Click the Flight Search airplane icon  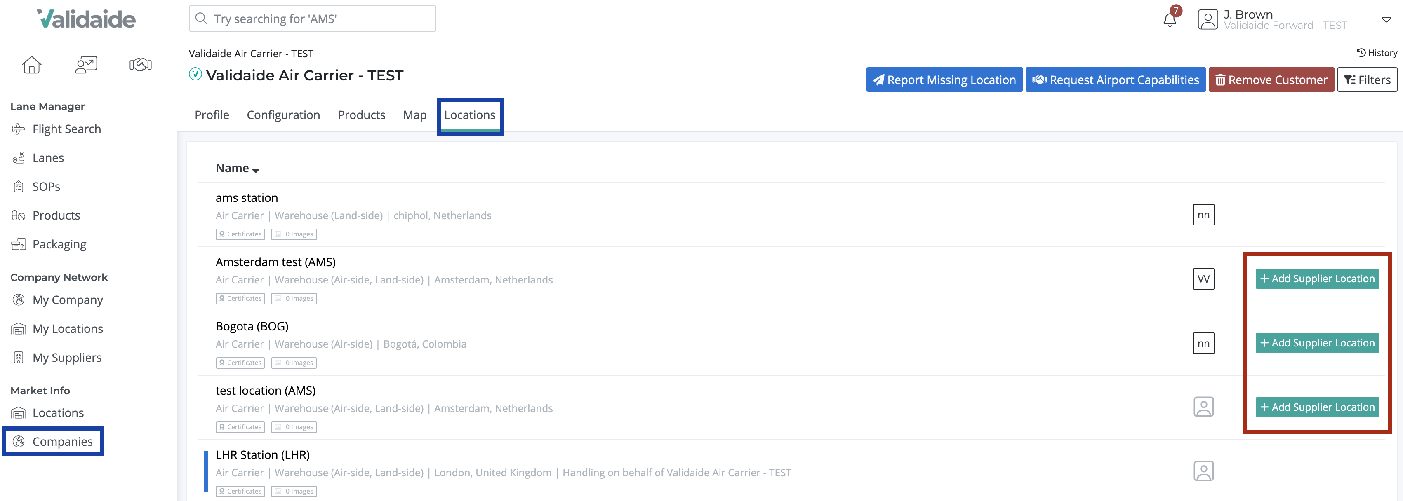coord(19,129)
